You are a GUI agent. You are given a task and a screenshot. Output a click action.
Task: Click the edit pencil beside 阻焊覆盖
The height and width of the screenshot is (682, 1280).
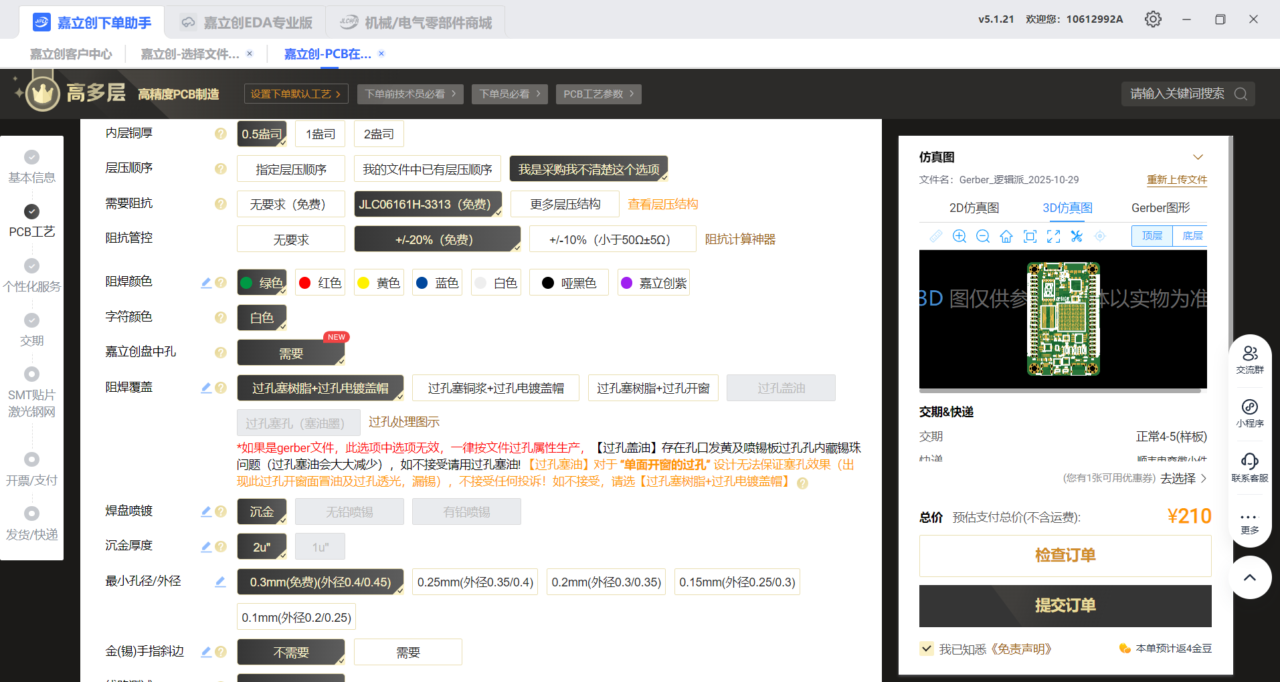point(206,388)
